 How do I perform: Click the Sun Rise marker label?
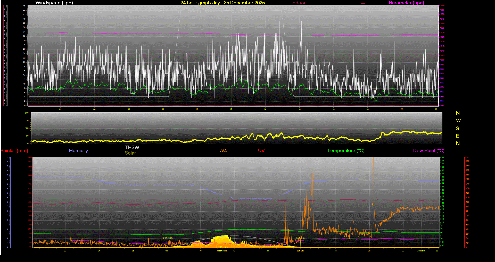tap(168, 238)
